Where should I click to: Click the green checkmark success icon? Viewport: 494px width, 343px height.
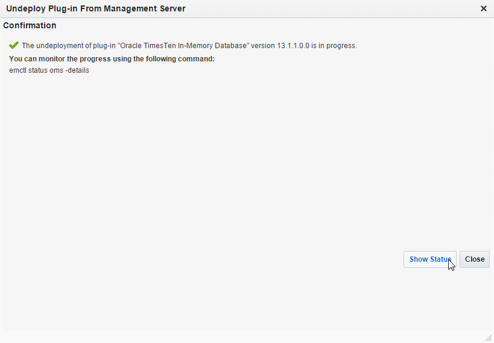[x=14, y=45]
